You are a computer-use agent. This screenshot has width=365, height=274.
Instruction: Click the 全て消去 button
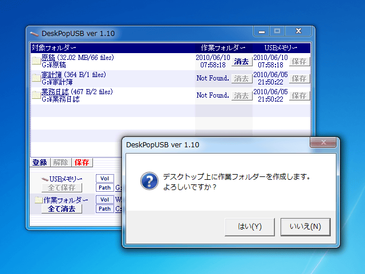pos(62,209)
